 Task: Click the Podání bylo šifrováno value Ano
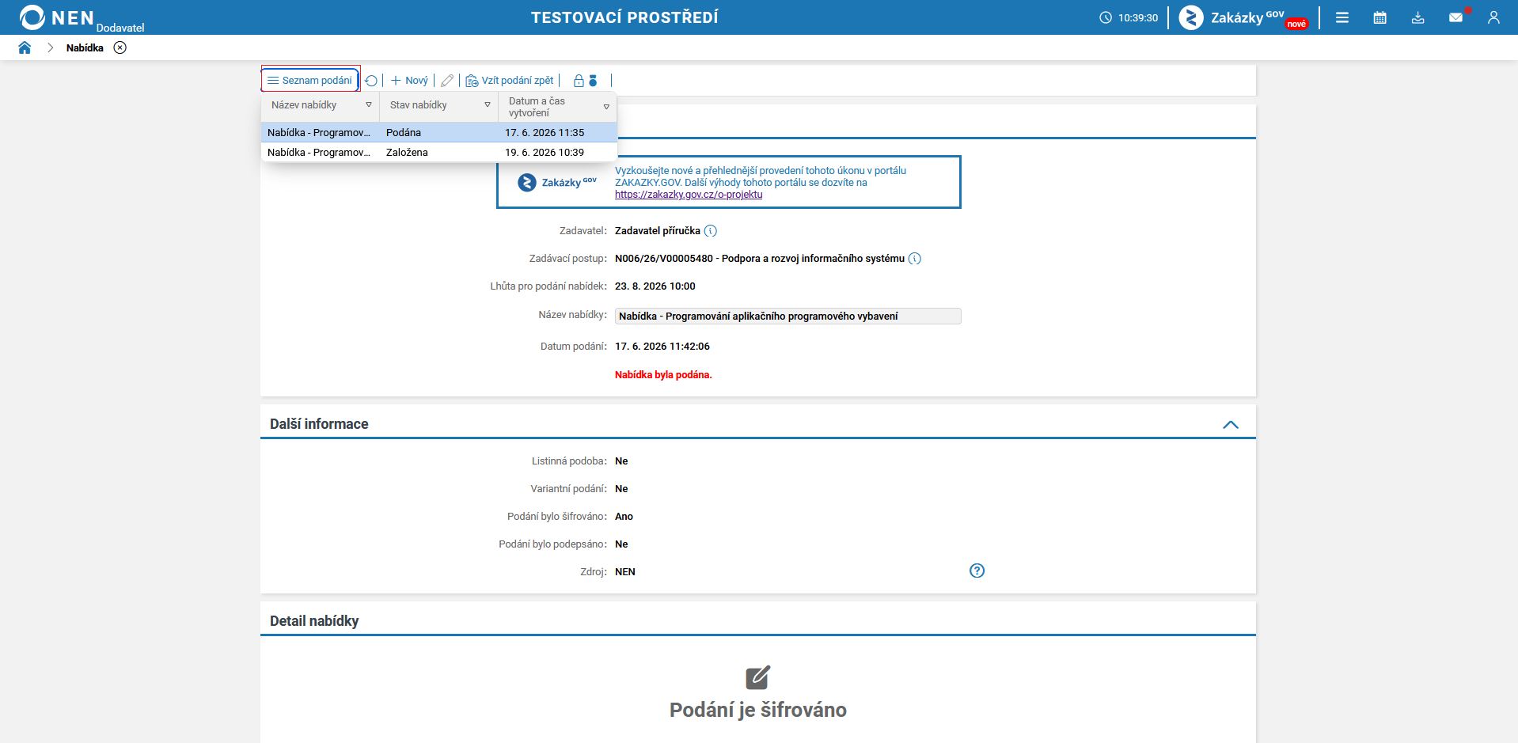coord(624,517)
